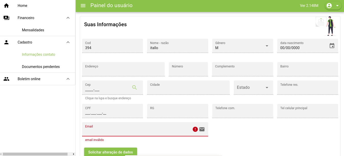
Task: Click Solicitar alteração de dados button
Action: [x=110, y=152]
